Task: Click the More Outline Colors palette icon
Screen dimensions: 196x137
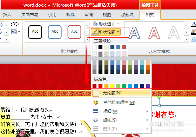Action: pyautogui.click(x=96, y=103)
